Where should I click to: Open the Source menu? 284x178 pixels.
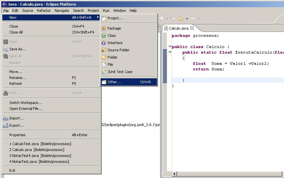point(27,11)
